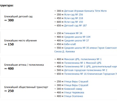117x102 pixels.
Task: Open Поликлиника № 16 Клиническая Городская link
Action: coord(91,74)
